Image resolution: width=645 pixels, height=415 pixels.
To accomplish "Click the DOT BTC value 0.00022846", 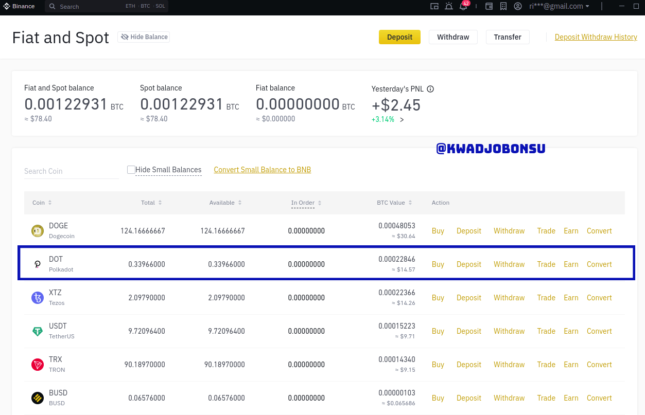I will coord(397,259).
